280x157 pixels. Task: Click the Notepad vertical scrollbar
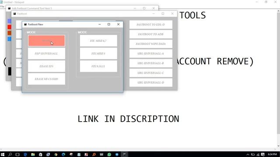[278, 73]
